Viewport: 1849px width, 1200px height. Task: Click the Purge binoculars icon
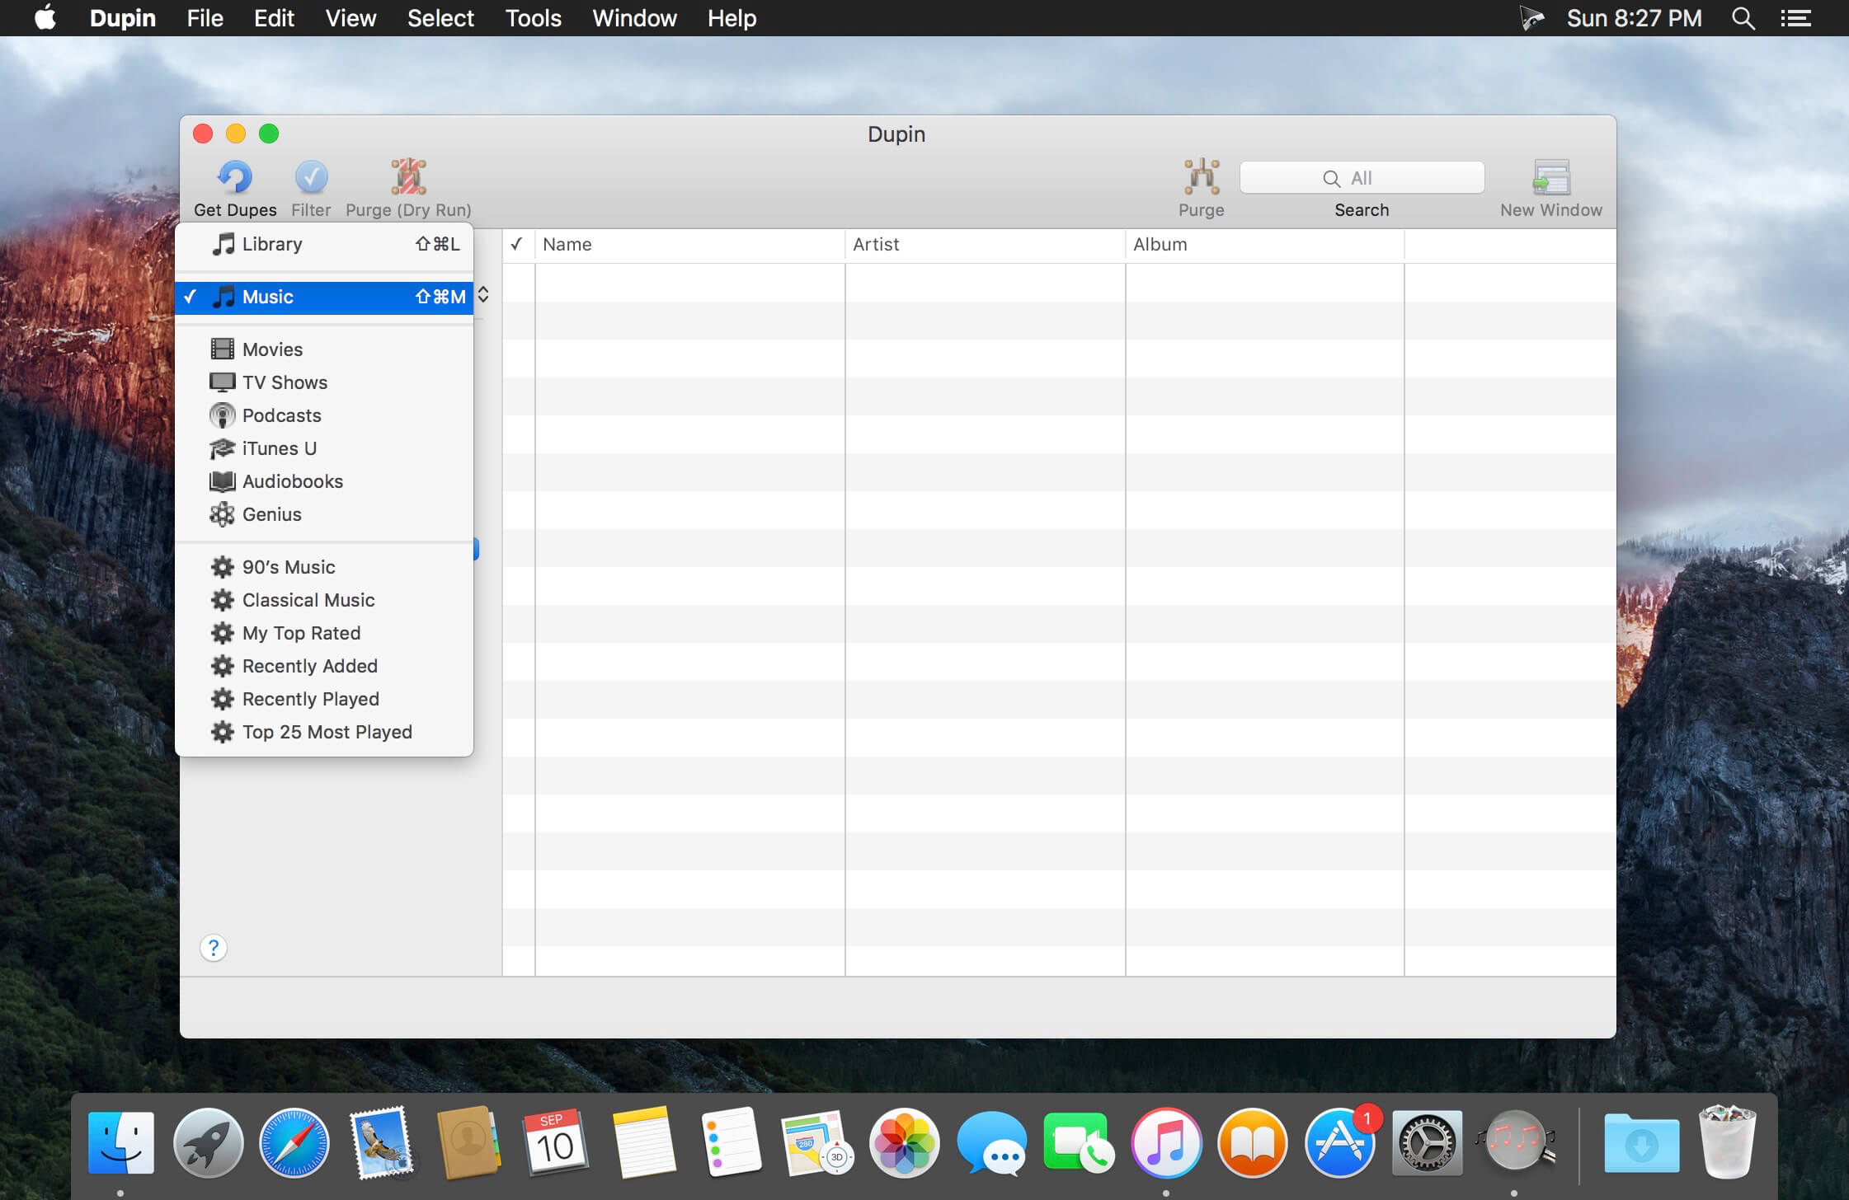1202,176
